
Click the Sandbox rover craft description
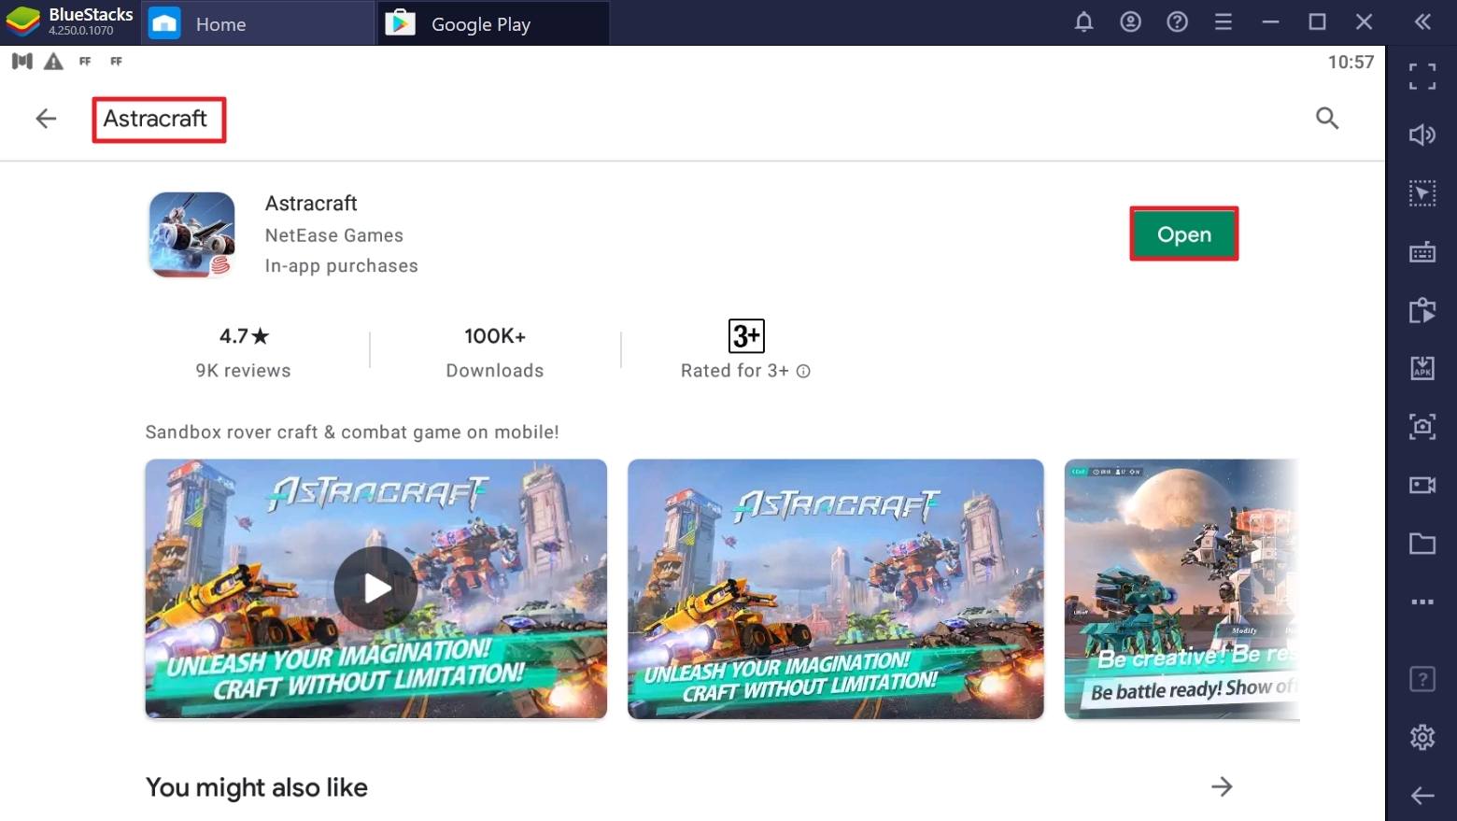coord(352,432)
